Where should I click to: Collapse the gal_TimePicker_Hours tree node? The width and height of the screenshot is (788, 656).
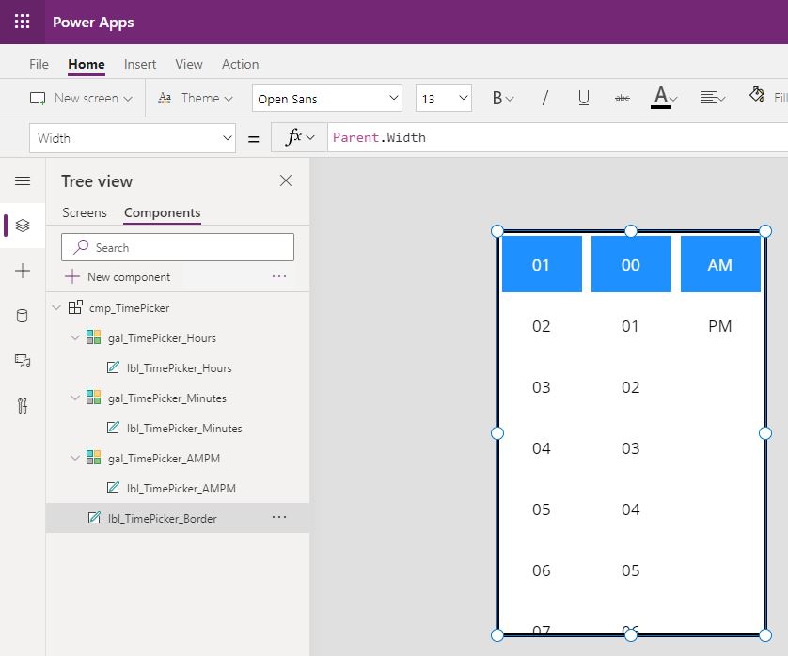point(75,337)
